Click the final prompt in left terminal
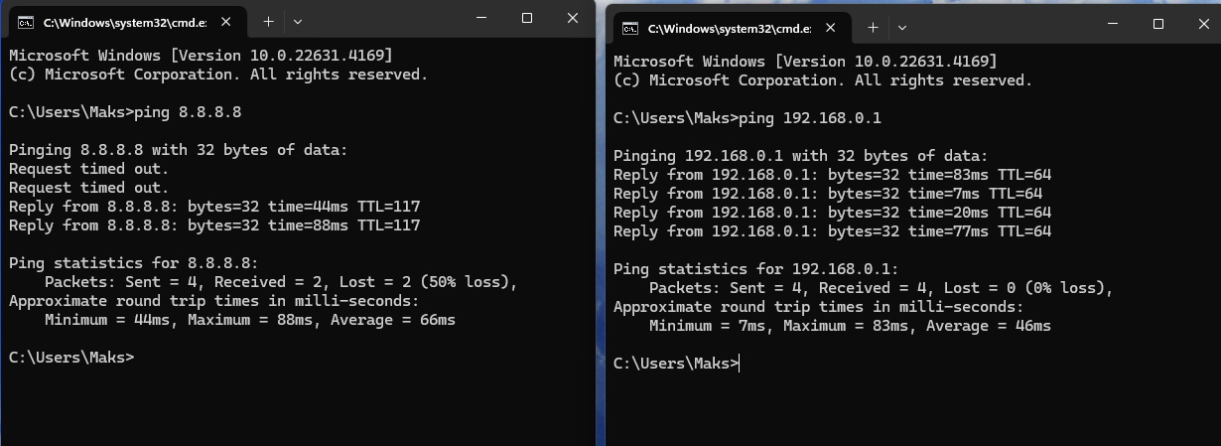 click(x=70, y=358)
